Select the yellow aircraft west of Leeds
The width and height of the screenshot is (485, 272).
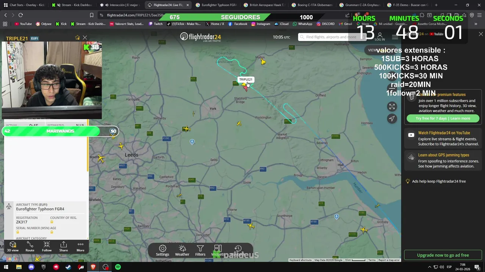tap(100, 159)
